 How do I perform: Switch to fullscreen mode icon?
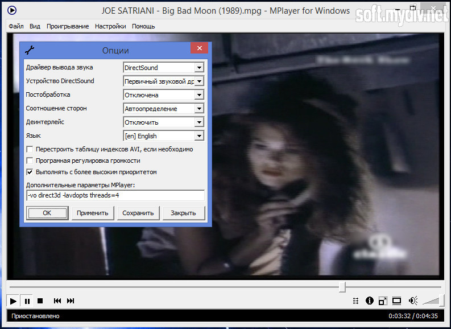[x=396, y=301]
